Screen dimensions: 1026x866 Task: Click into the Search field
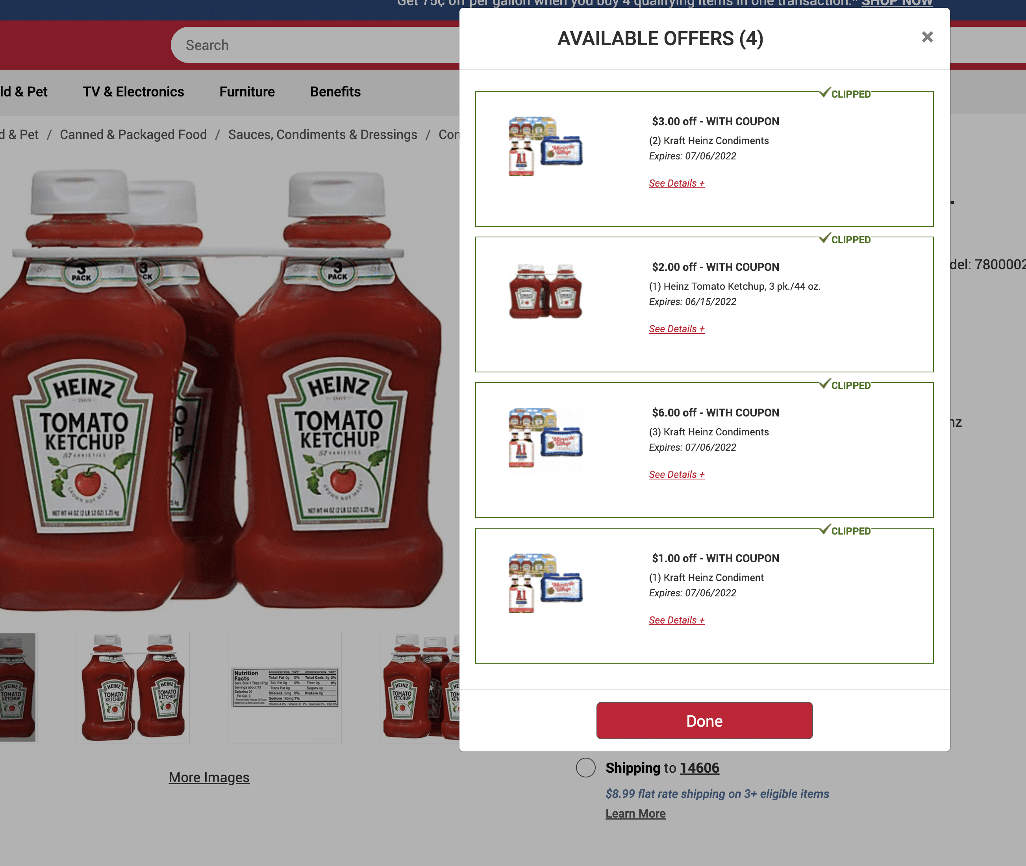point(315,45)
